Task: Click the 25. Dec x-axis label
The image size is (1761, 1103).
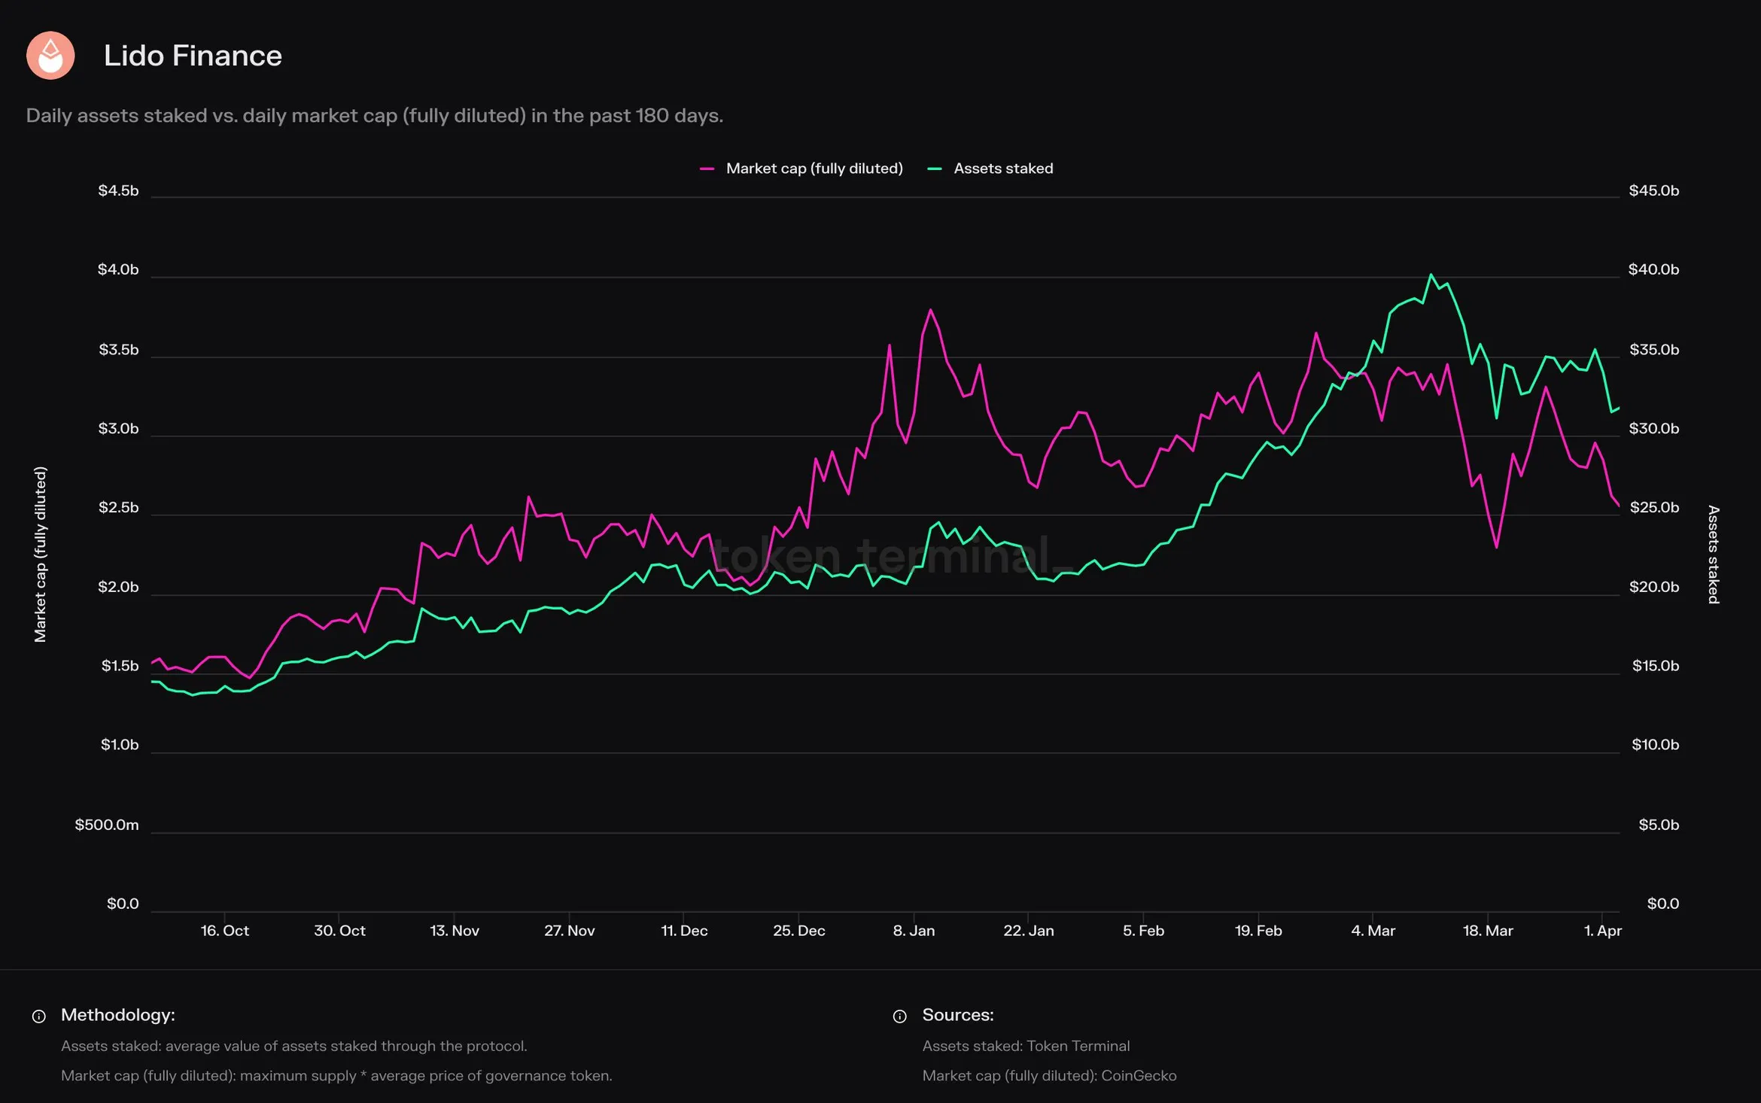Action: tap(799, 931)
